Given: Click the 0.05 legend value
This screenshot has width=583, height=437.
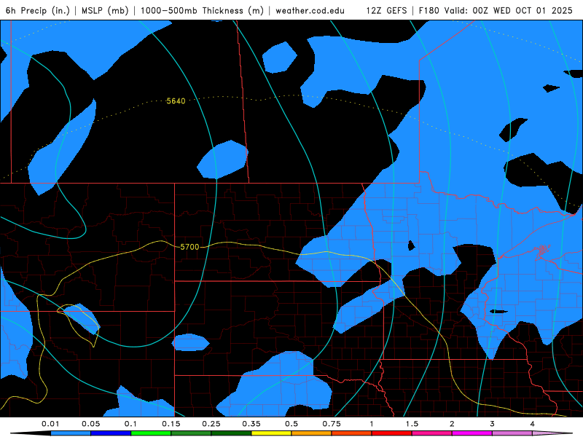Looking at the screenshot, I should click(x=90, y=424).
